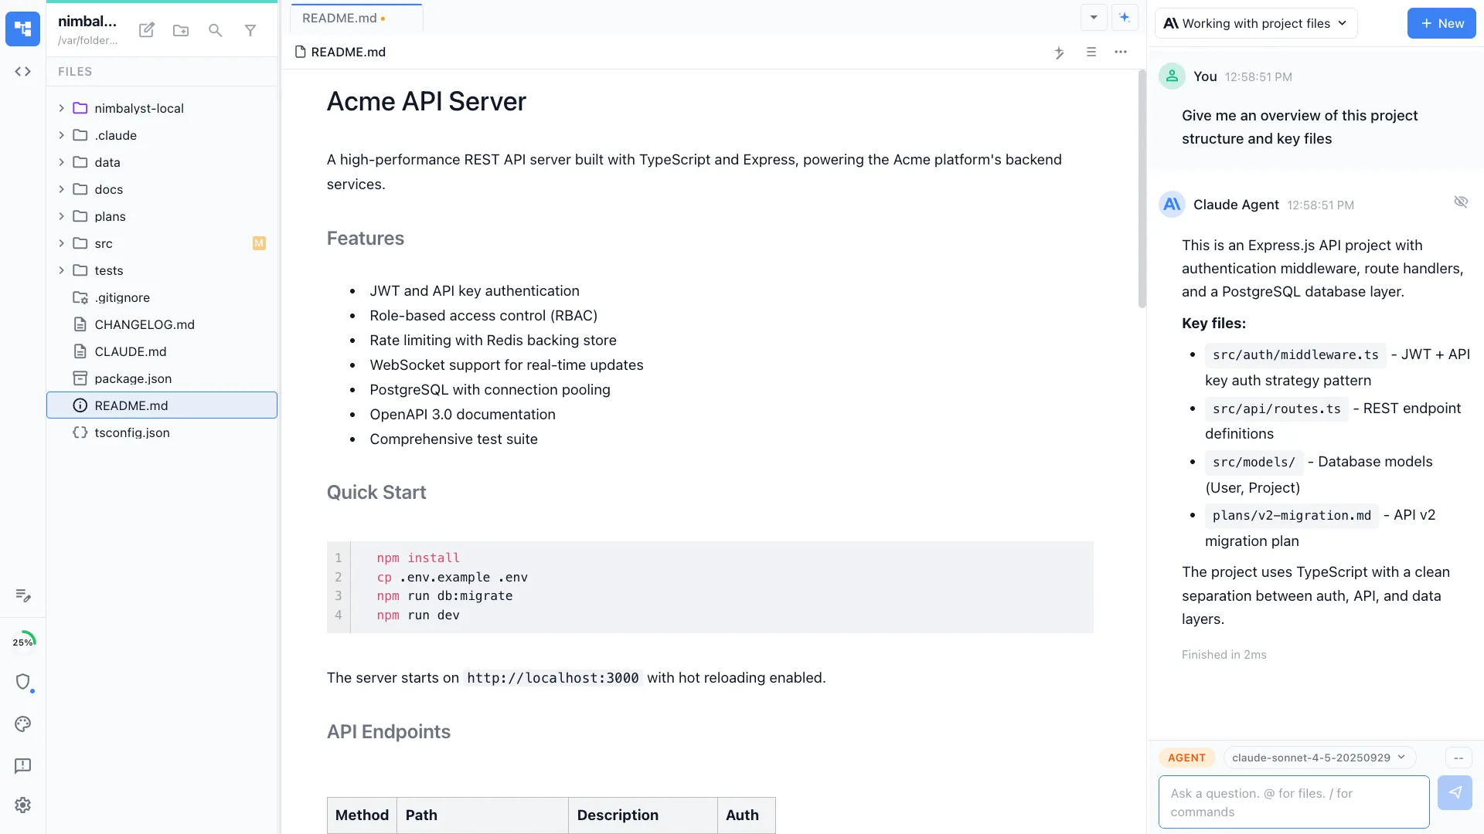Select CLAUDE.md in the file tree
The width and height of the screenshot is (1484, 834).
(x=130, y=351)
